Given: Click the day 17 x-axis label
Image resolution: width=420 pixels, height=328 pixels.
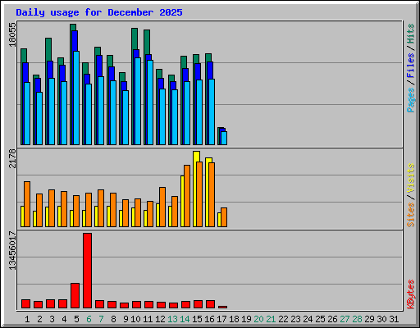Looking at the screenshot, I should click(221, 319).
